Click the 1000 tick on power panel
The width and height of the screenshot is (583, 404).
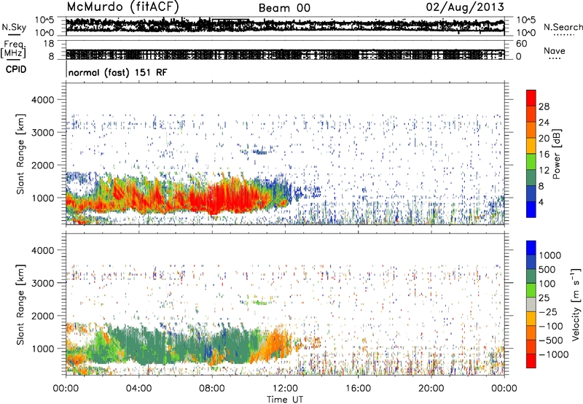(x=44, y=198)
